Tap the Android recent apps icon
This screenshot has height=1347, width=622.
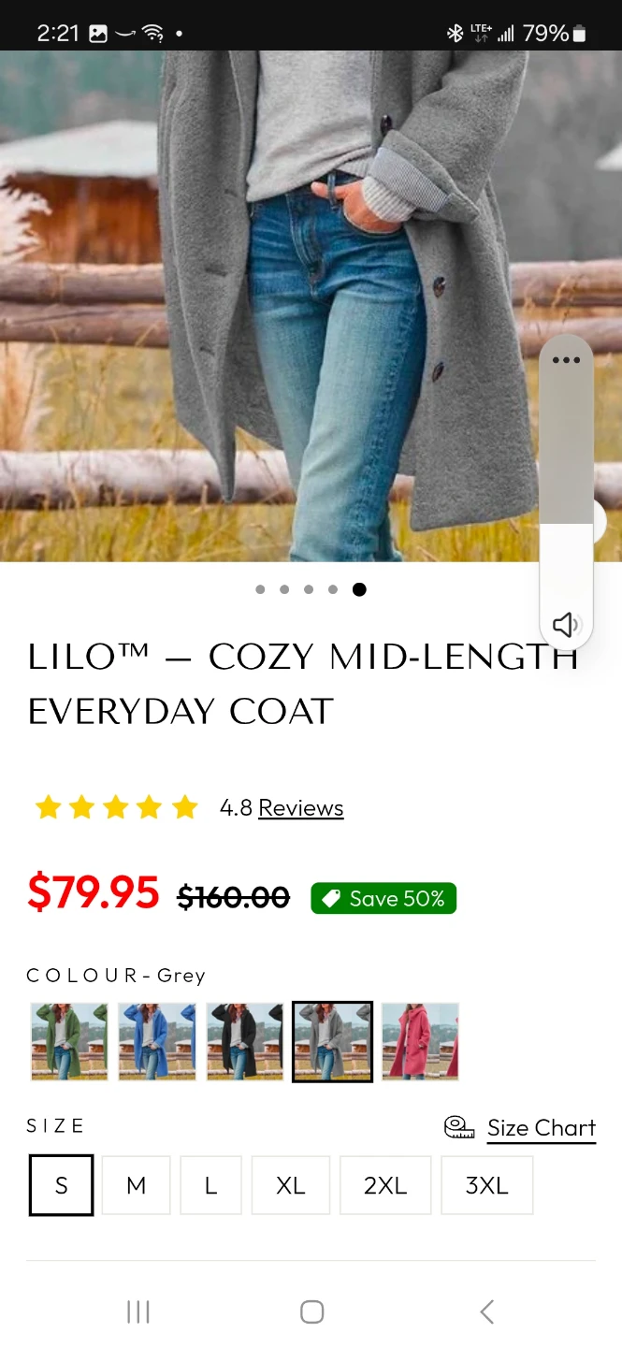[x=138, y=1311]
